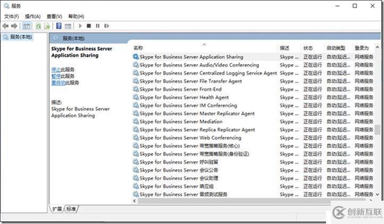Image resolution: width=384 pixels, height=224 pixels.
Task: Click gear icon of Audio/Video Conferencing service
Action: point(136,65)
